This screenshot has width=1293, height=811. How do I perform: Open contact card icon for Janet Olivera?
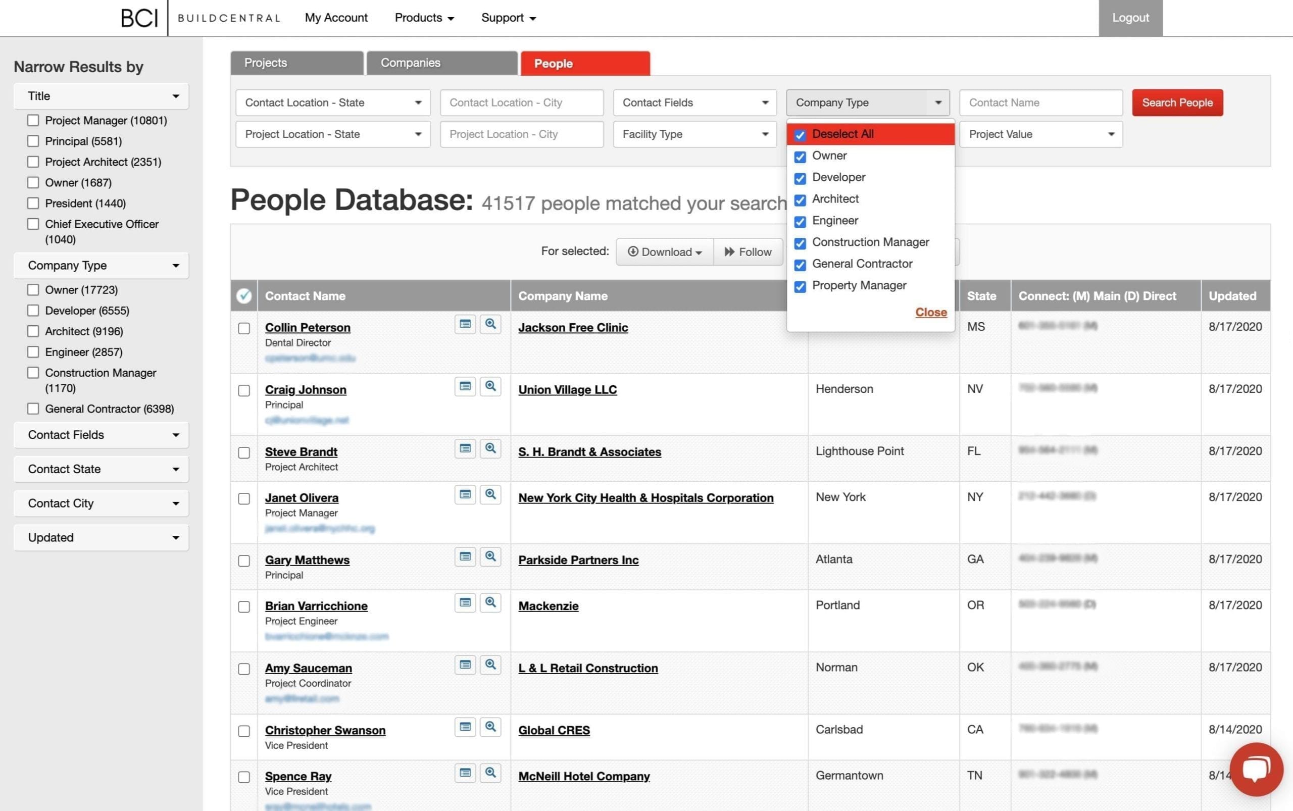point(465,494)
